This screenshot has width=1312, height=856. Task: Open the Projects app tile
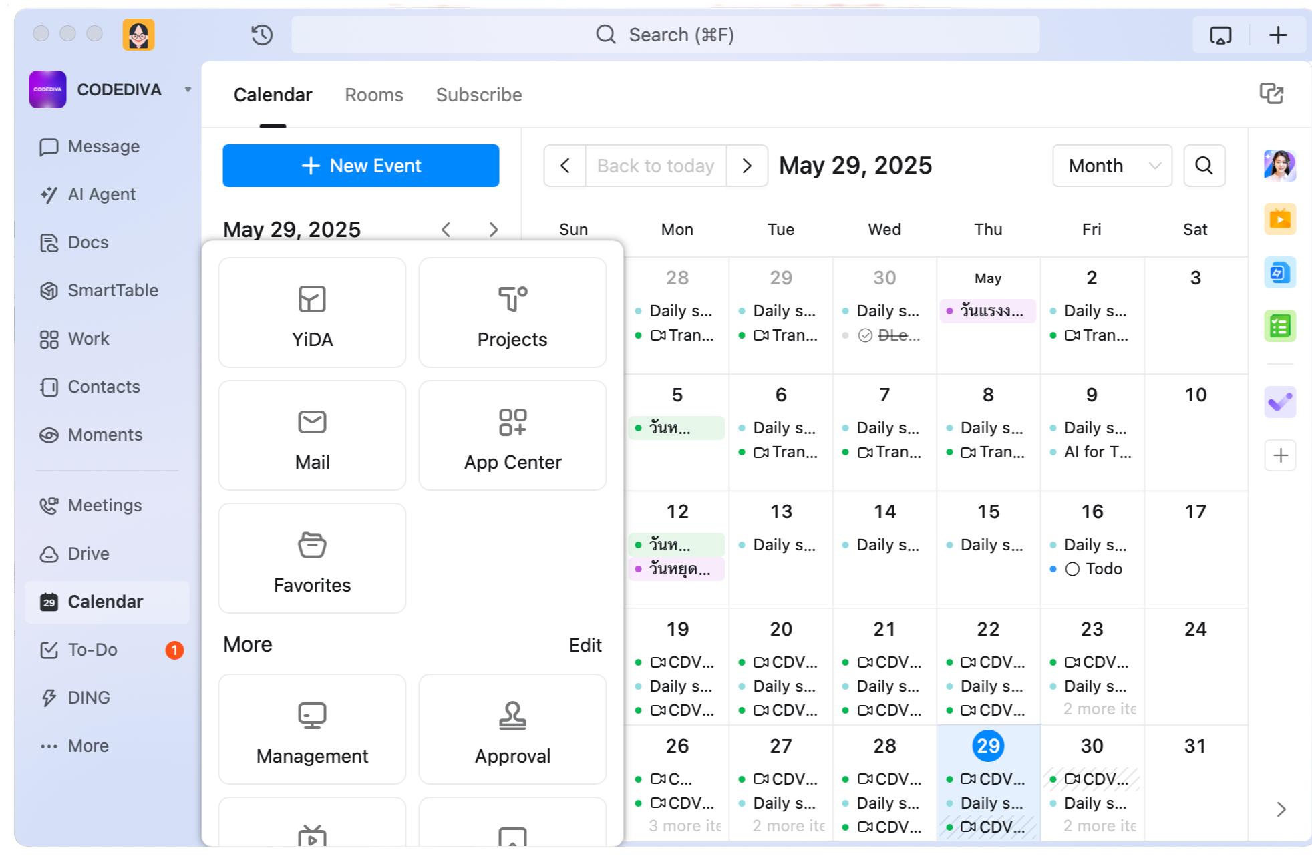(x=512, y=312)
